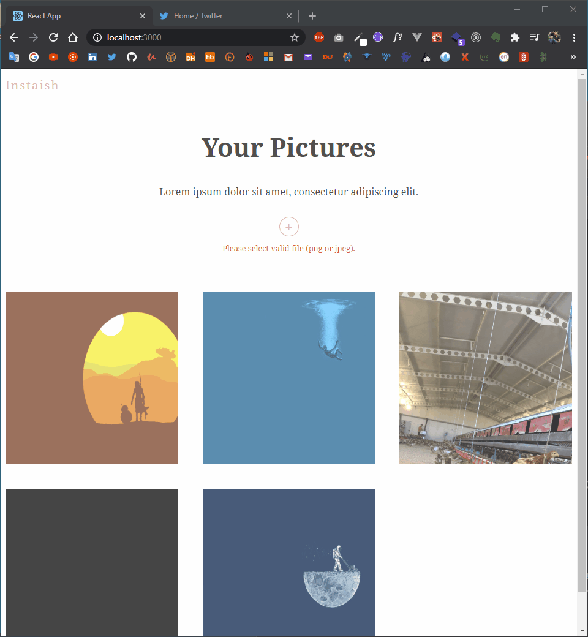
Task: Maximize the Chrome window
Action: click(x=545, y=9)
